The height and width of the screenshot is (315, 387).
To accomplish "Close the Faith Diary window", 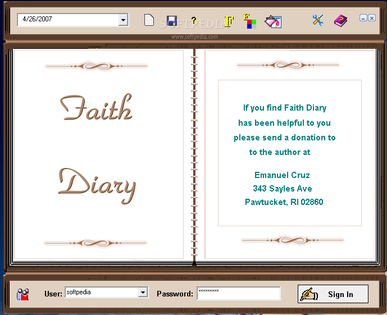I will pyautogui.click(x=372, y=18).
